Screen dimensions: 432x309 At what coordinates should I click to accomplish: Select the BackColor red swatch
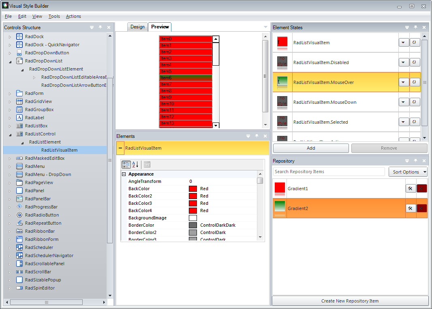coord(193,189)
